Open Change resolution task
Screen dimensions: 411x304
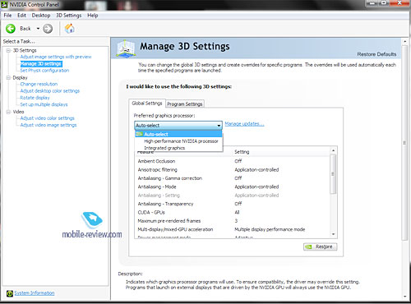39,84
